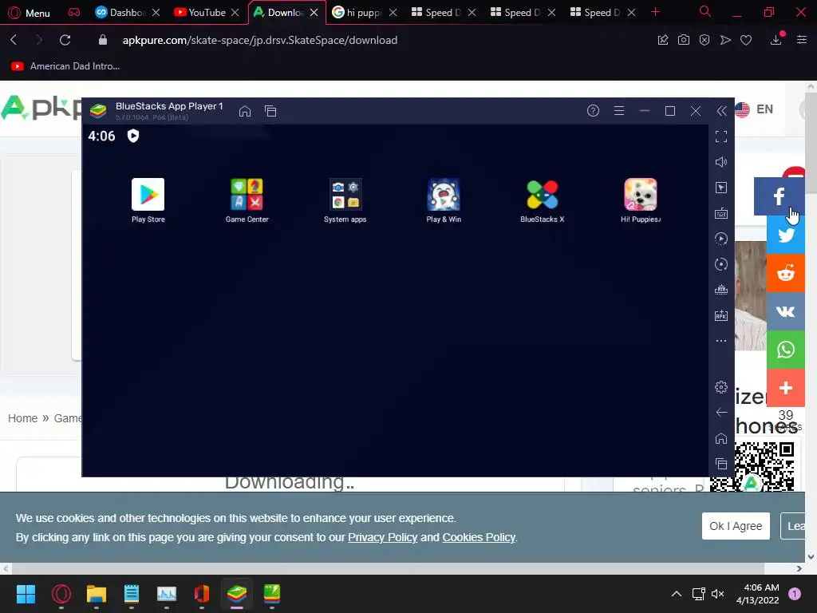This screenshot has width=817, height=613.
Task: Switch to the hi puppies Google tab
Action: (x=357, y=13)
